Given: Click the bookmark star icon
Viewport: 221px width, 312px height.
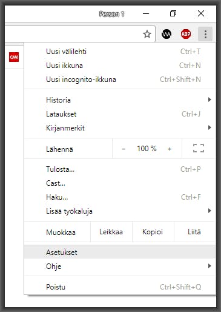Looking at the screenshot, I should coord(147,34).
